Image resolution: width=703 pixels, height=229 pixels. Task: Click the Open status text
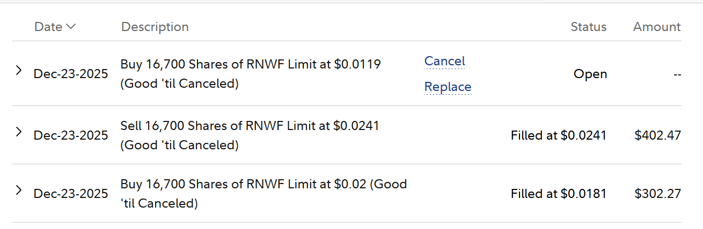pyautogui.click(x=590, y=74)
